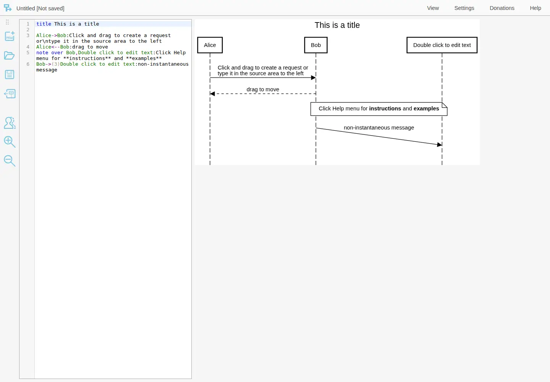
Task: Select the 'Click Help menu for instructions' note
Action: [x=379, y=109]
